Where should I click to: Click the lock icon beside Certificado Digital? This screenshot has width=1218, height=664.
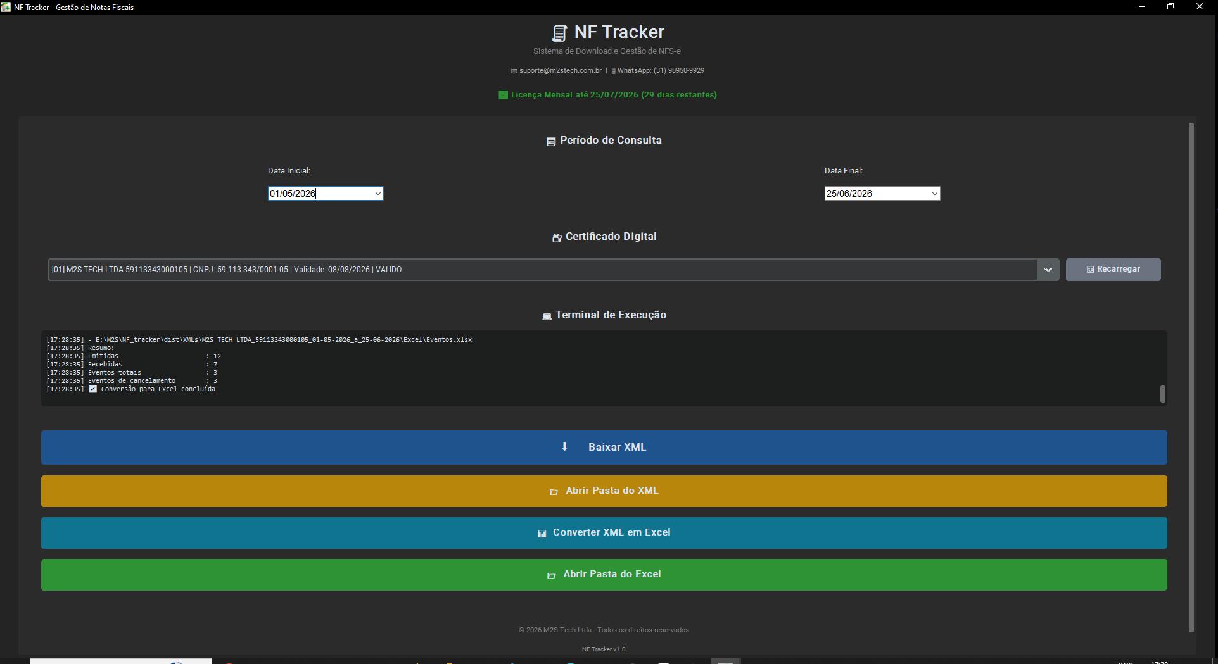pos(557,237)
